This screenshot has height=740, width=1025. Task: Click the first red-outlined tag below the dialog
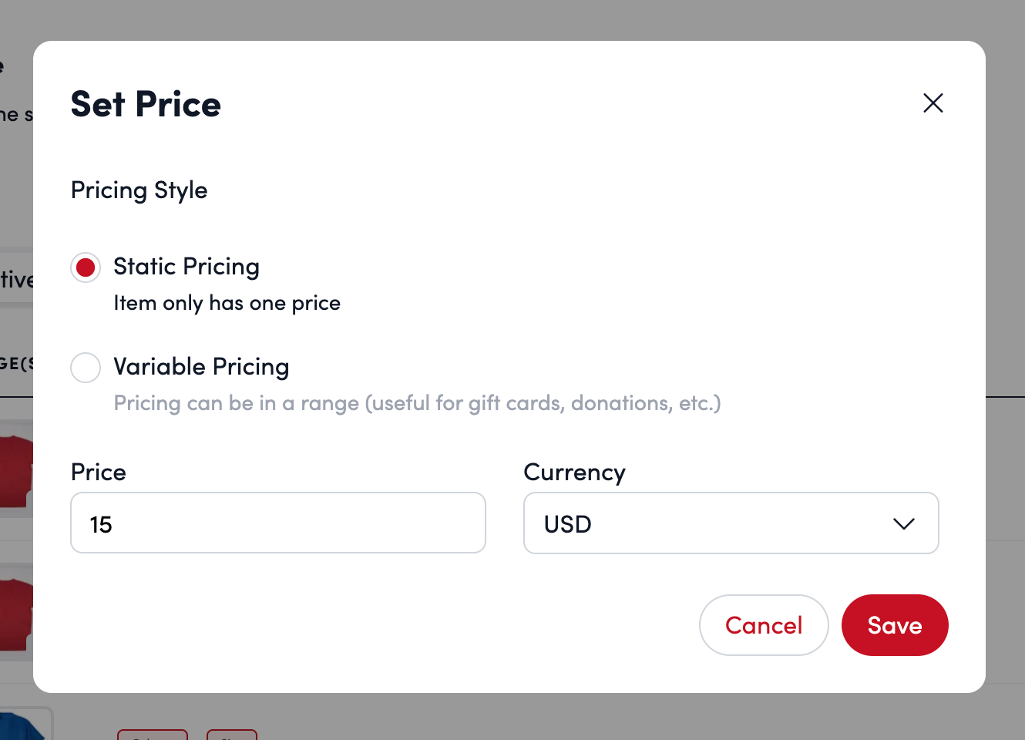click(x=153, y=735)
